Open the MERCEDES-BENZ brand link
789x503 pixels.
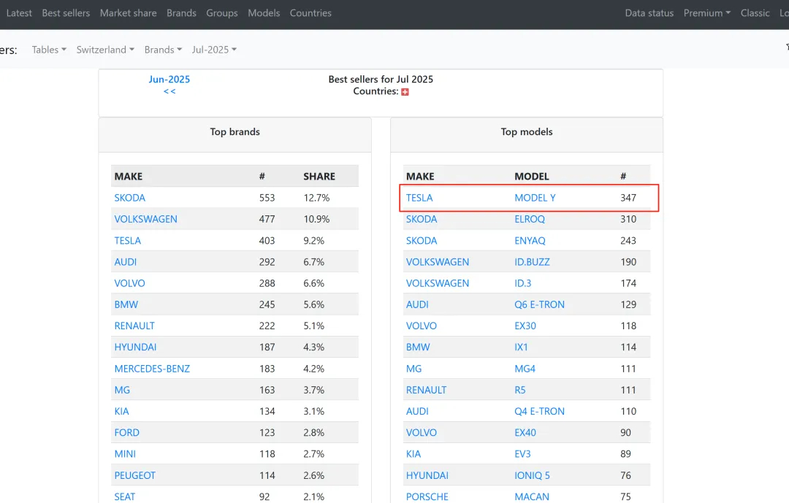[152, 369]
